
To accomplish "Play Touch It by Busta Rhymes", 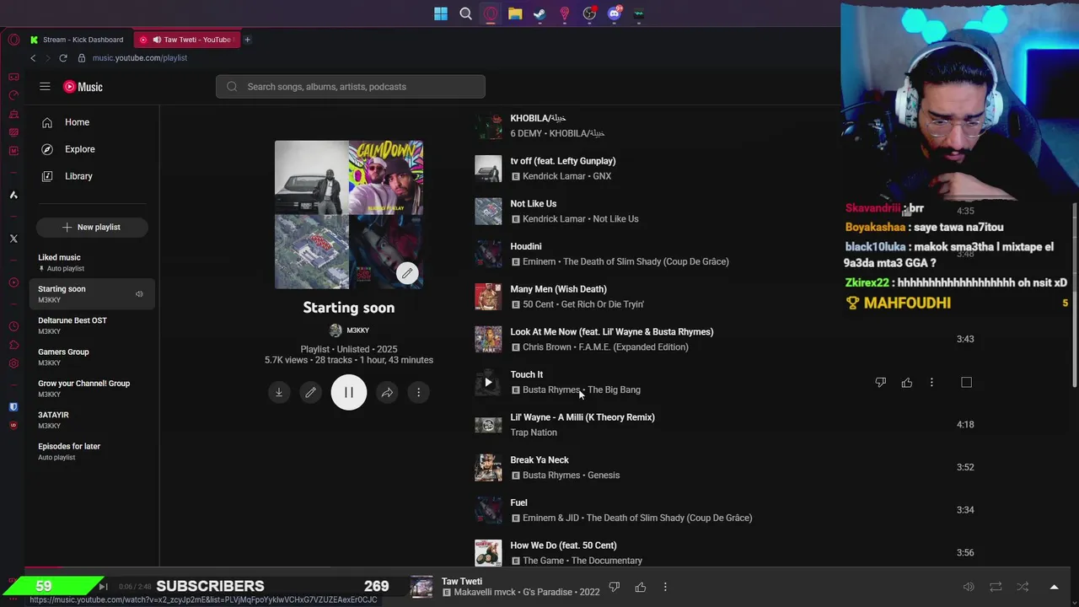I will point(488,382).
